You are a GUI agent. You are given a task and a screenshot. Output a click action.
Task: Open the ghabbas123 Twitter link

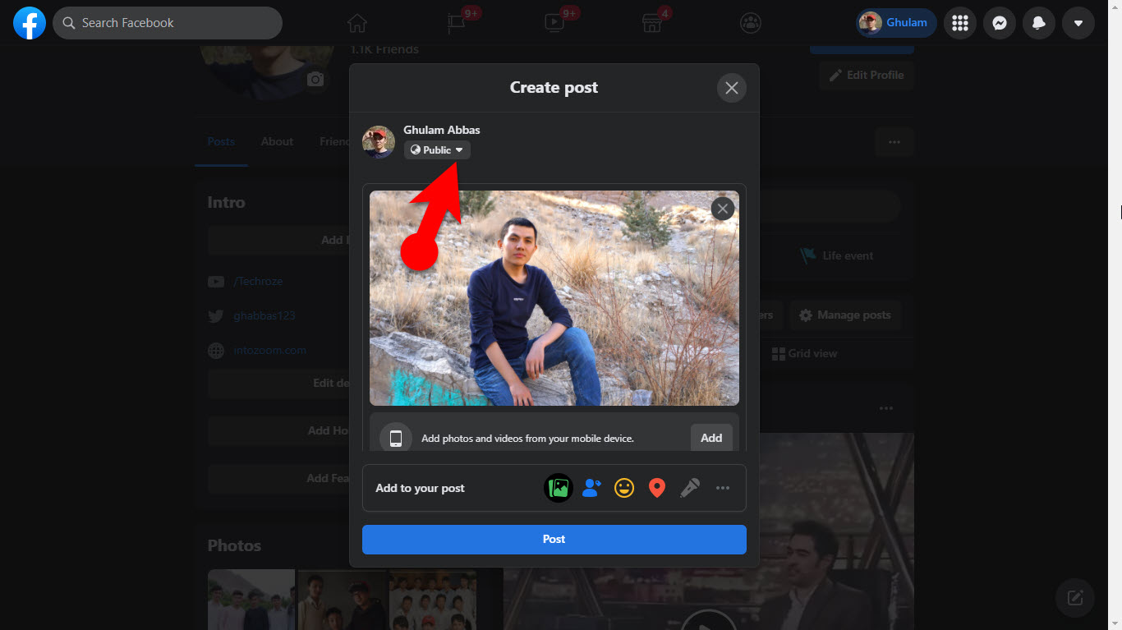click(264, 315)
